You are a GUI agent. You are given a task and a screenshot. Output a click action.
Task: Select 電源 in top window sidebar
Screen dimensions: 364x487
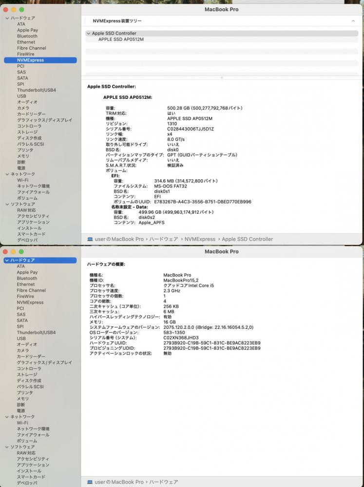point(21,168)
